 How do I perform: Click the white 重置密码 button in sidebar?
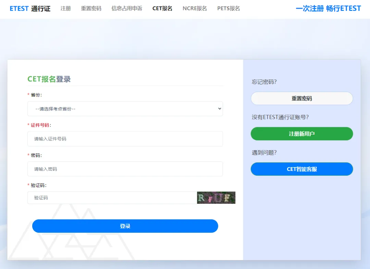pyautogui.click(x=302, y=98)
